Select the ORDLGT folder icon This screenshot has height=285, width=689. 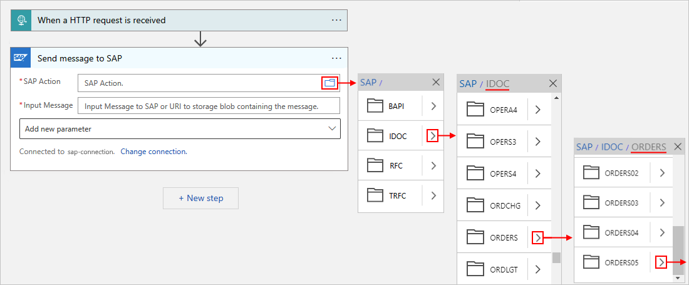[475, 269]
